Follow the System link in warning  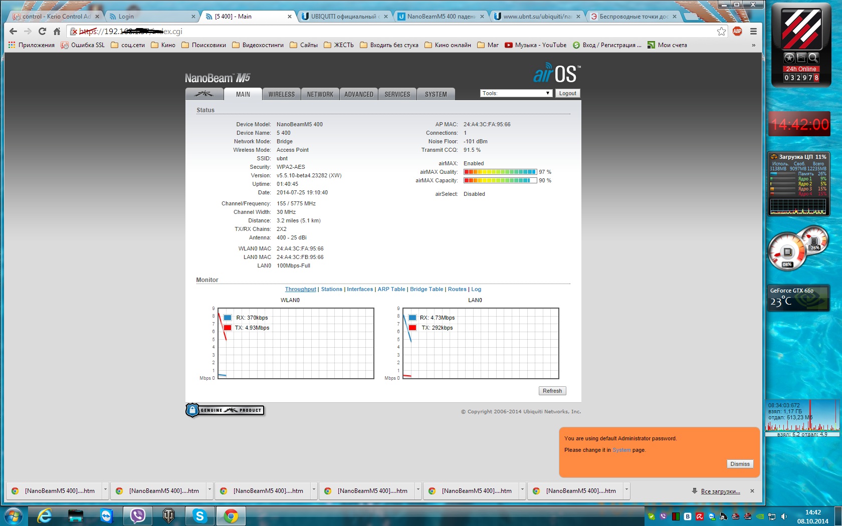pyautogui.click(x=621, y=450)
